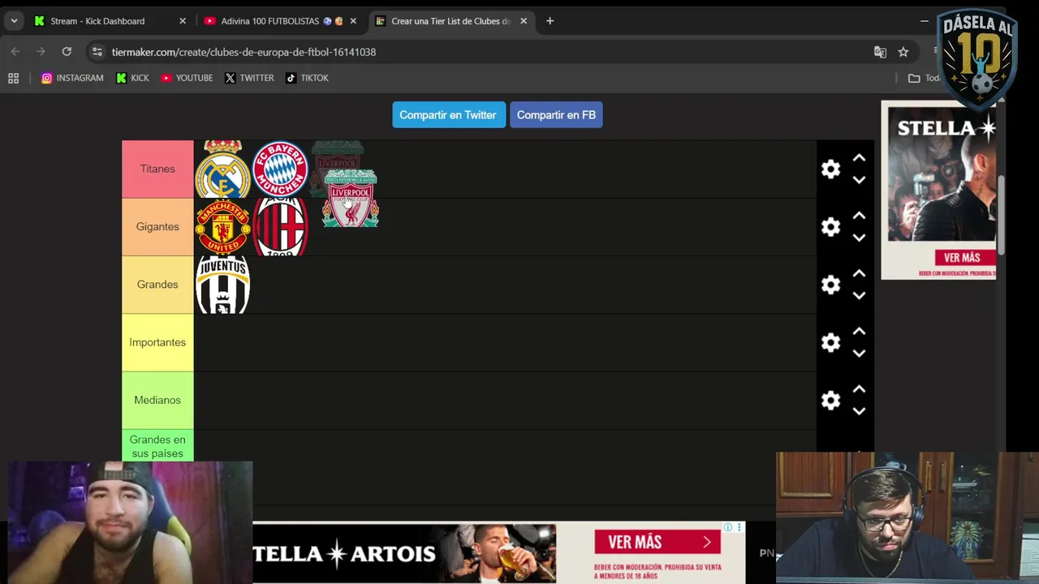Click the Importantes tier label

(x=157, y=342)
